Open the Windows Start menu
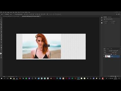The height and width of the screenshot is (91, 121). pos(2,78)
